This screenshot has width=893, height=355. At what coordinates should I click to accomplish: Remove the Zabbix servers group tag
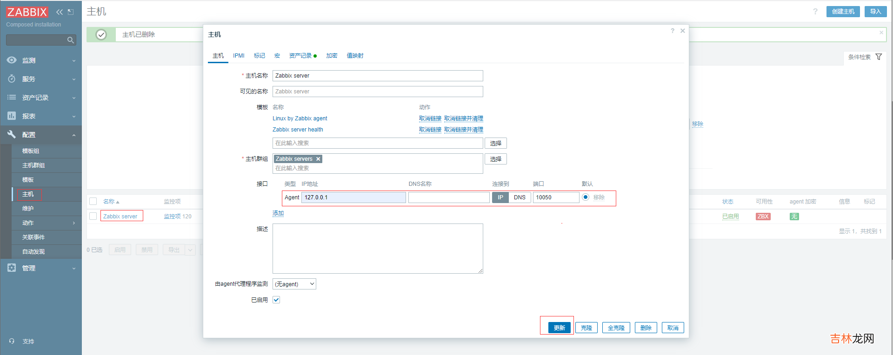[x=318, y=159]
